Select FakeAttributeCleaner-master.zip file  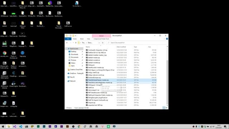coord(121,80)
